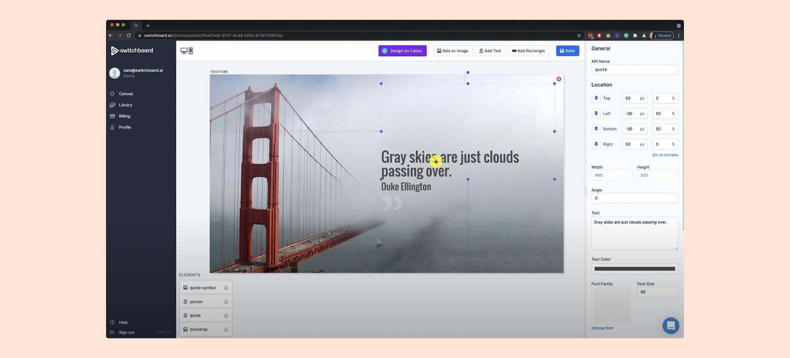The width and height of the screenshot is (790, 358).
Task: Click the user avatar for sara@switchboard.ai
Action: [115, 73]
